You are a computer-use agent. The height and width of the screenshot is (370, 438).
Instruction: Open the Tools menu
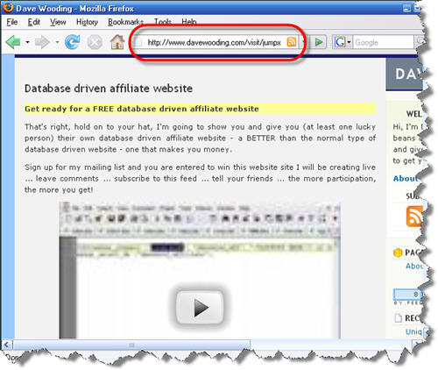click(162, 22)
